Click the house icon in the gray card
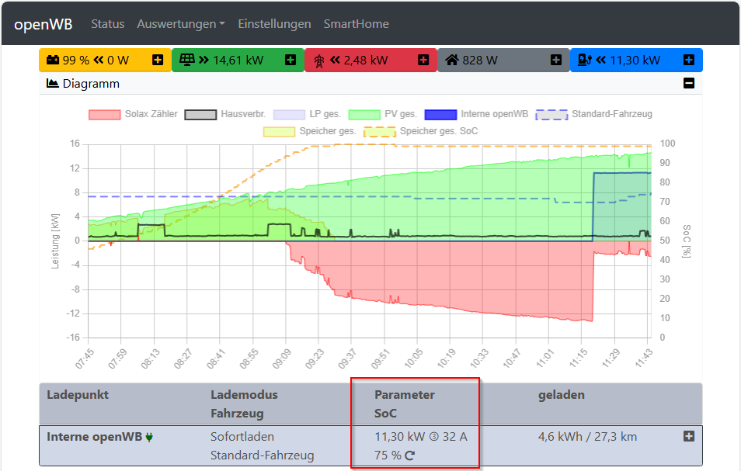 tap(452, 60)
